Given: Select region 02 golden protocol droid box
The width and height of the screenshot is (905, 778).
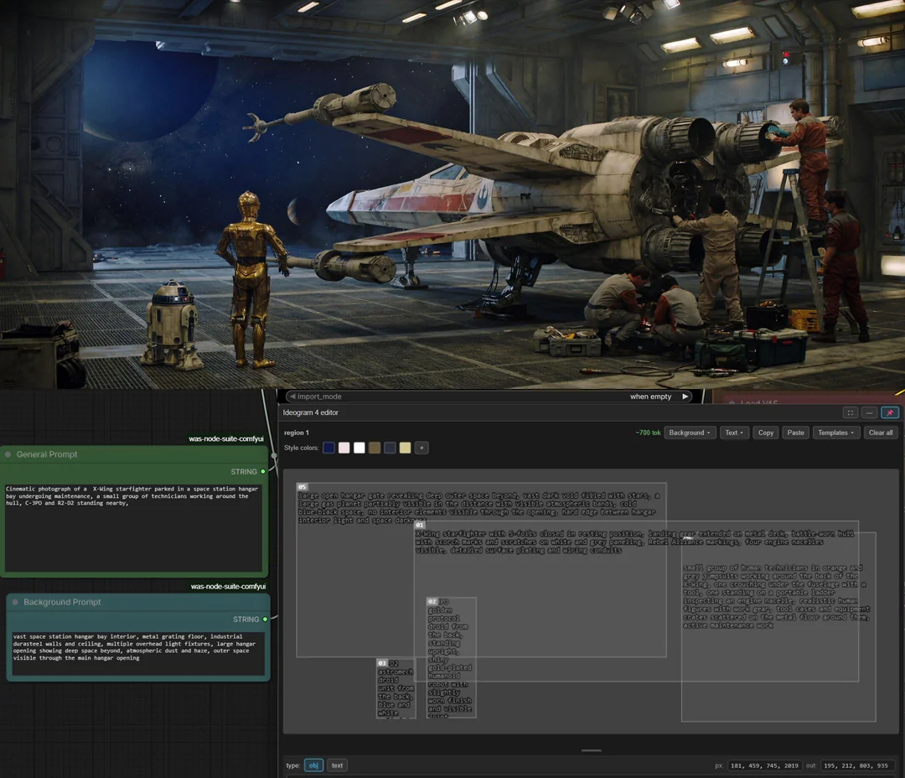Looking at the screenshot, I should pyautogui.click(x=452, y=657).
